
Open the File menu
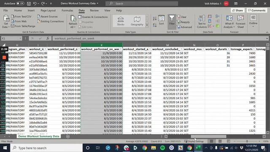(x=5, y=11)
